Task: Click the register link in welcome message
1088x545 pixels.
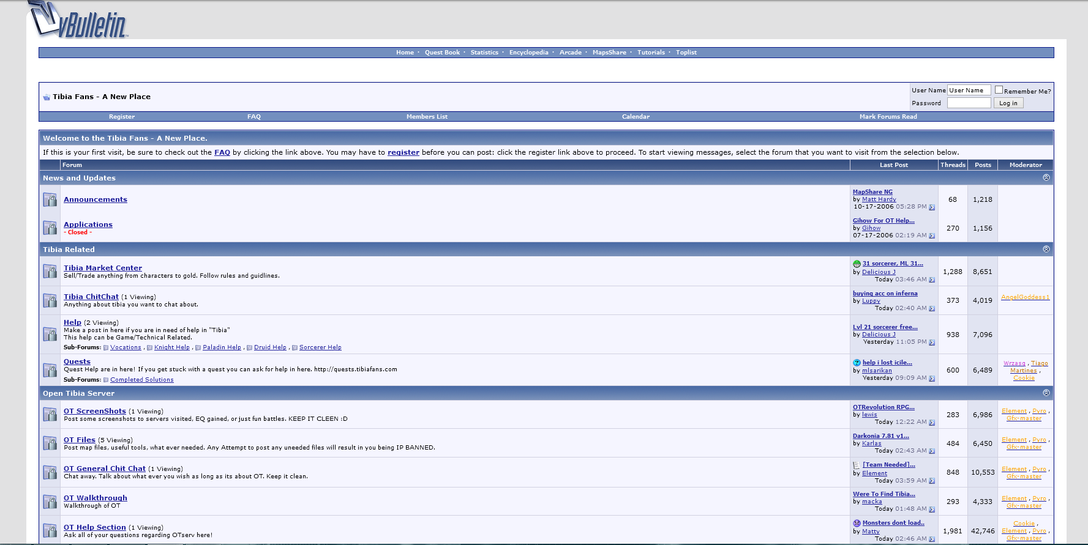Action: tap(403, 152)
